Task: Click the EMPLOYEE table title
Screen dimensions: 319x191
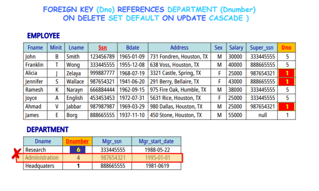Action: click(43, 36)
